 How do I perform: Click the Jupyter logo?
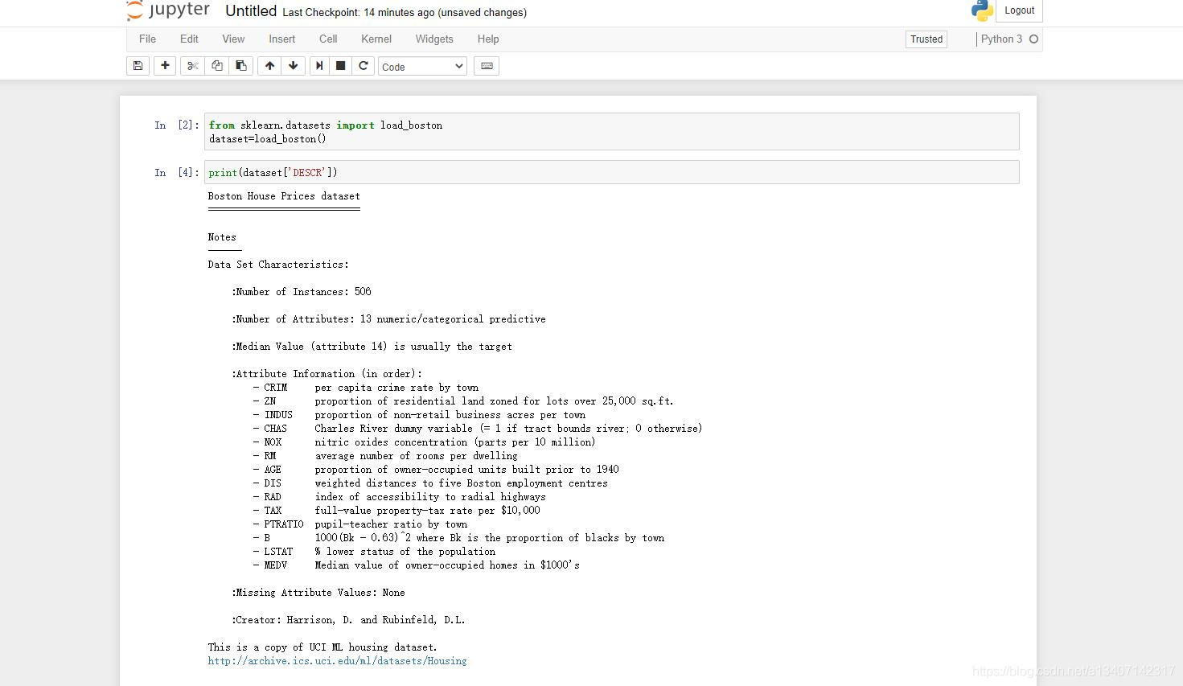[169, 10]
